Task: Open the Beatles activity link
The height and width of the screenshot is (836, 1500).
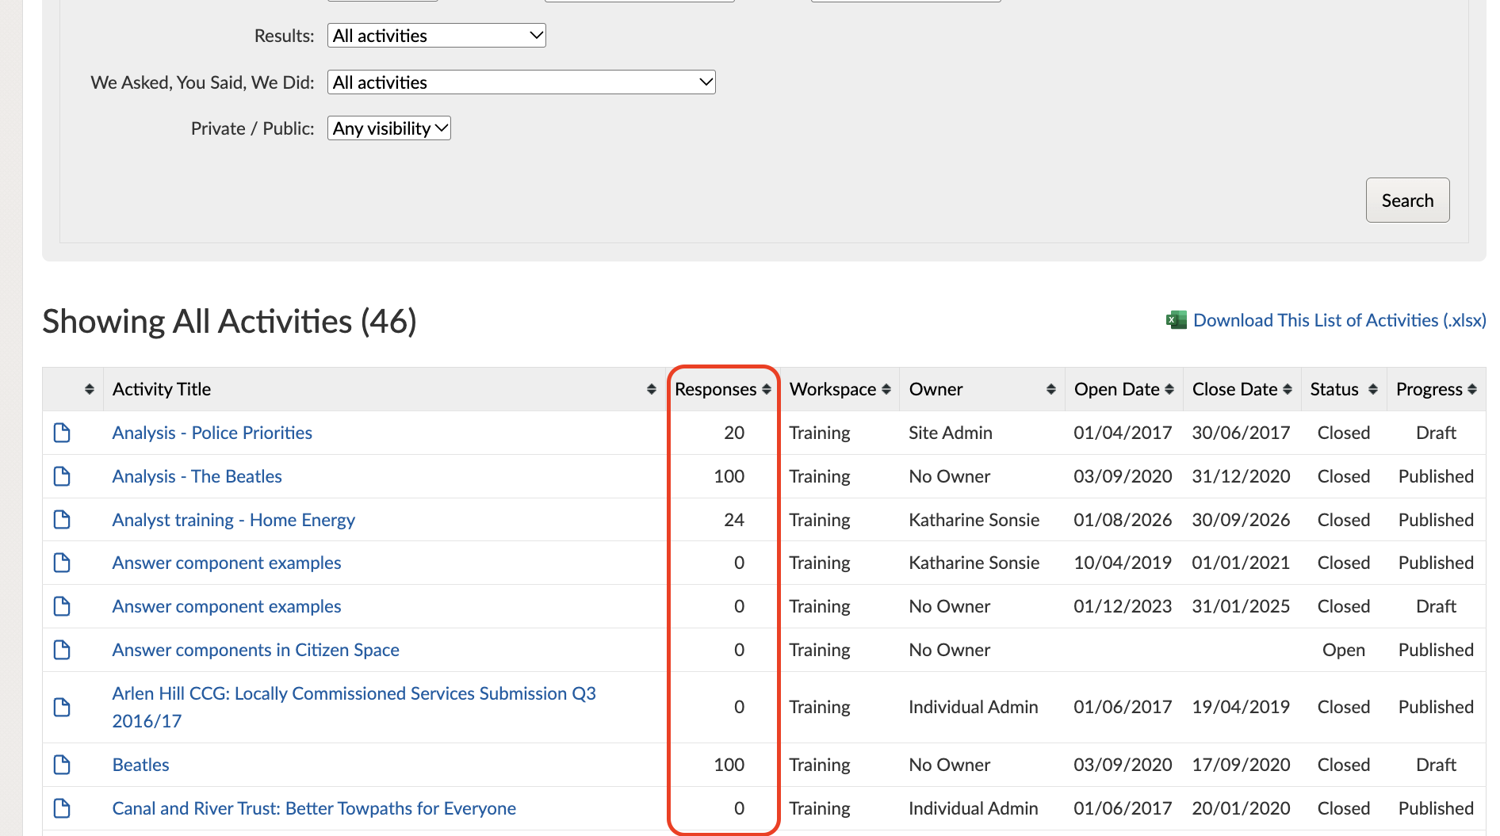Action: [141, 765]
